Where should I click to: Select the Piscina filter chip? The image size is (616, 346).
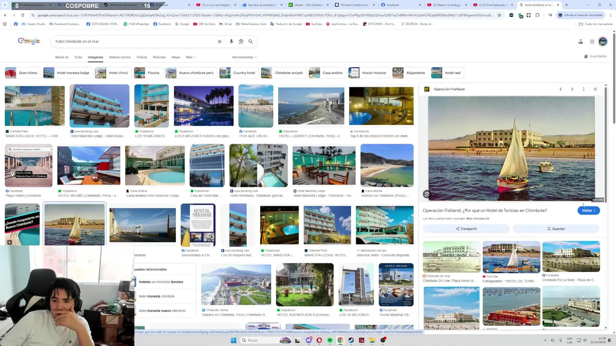coord(148,73)
